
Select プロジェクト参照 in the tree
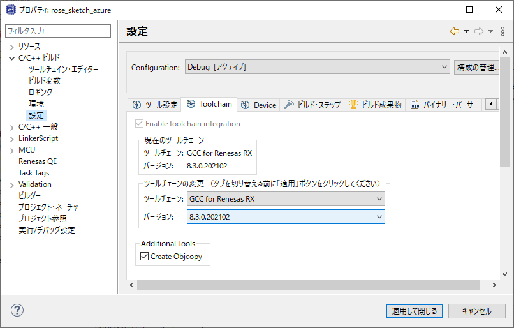pyautogui.click(x=43, y=218)
